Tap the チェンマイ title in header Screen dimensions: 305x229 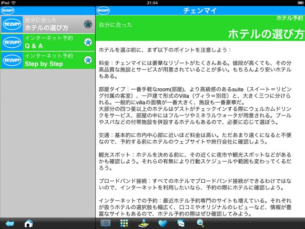200,10
